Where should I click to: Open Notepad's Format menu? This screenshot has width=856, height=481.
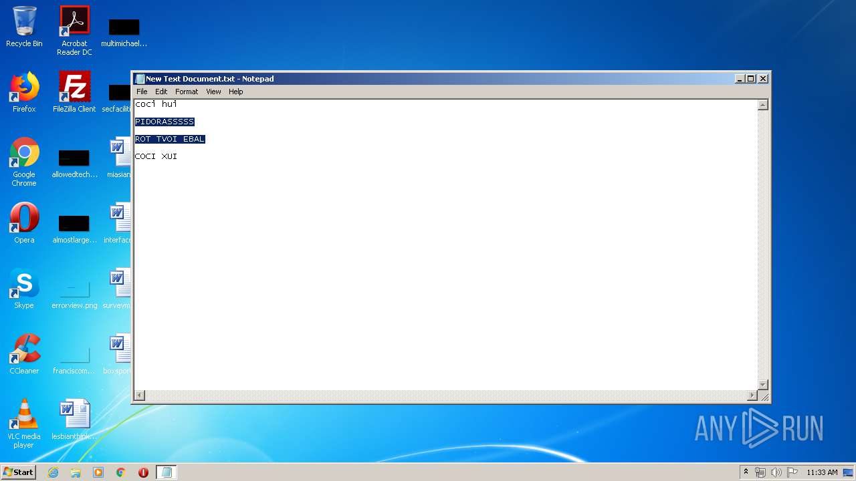187,92
